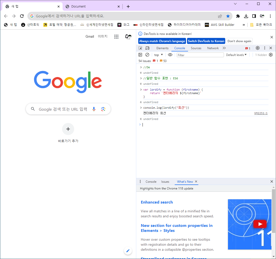Clear the console with the clear icon

coord(147,55)
